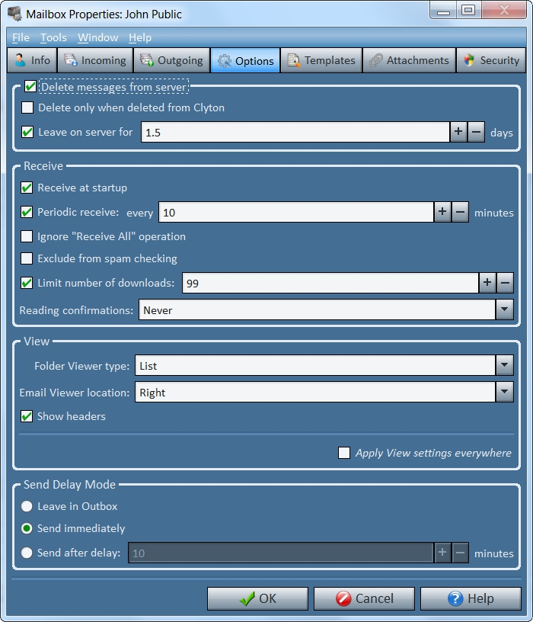
Task: Open the Help menu in menu bar
Action: coord(140,37)
